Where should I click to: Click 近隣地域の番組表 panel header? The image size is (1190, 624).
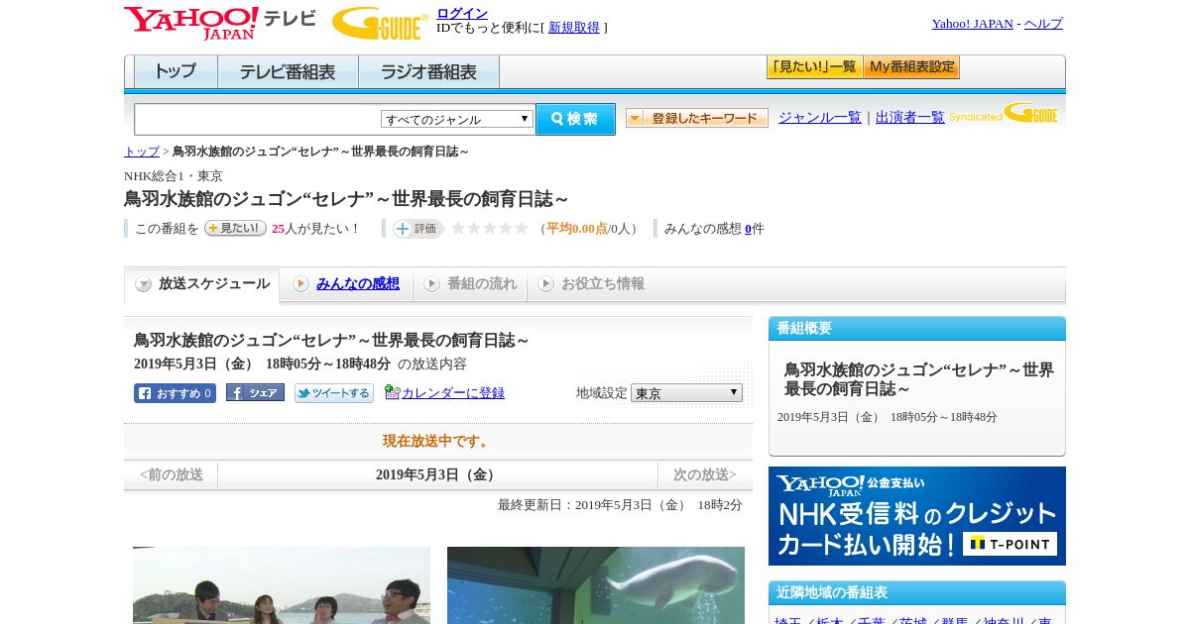pyautogui.click(x=917, y=593)
